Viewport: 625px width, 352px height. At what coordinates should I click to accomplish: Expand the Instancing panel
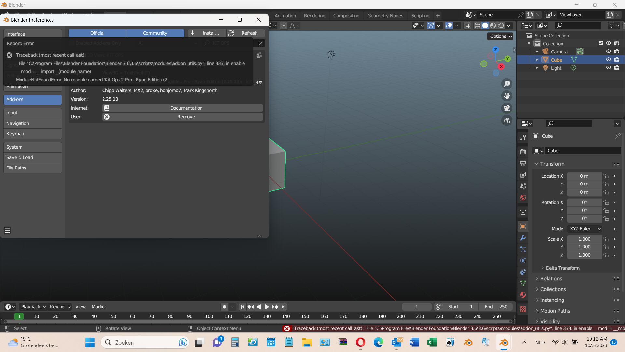[552, 300]
